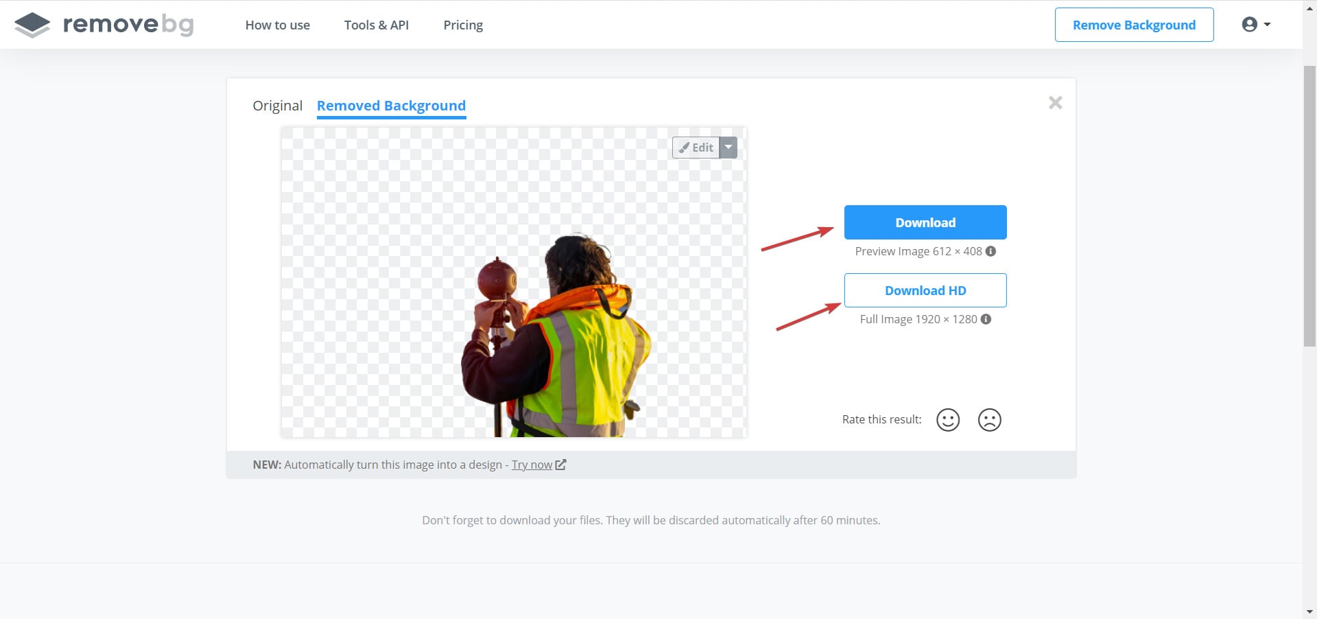Screen dimensions: 1317x619
Task: Click the Download HD button
Action: (x=925, y=290)
